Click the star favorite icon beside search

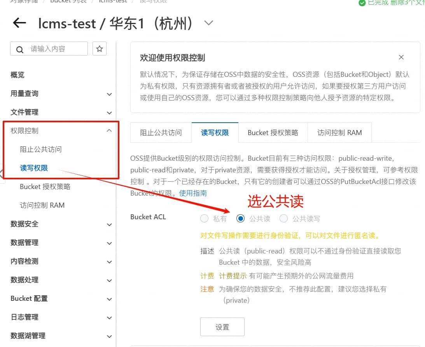point(100,49)
